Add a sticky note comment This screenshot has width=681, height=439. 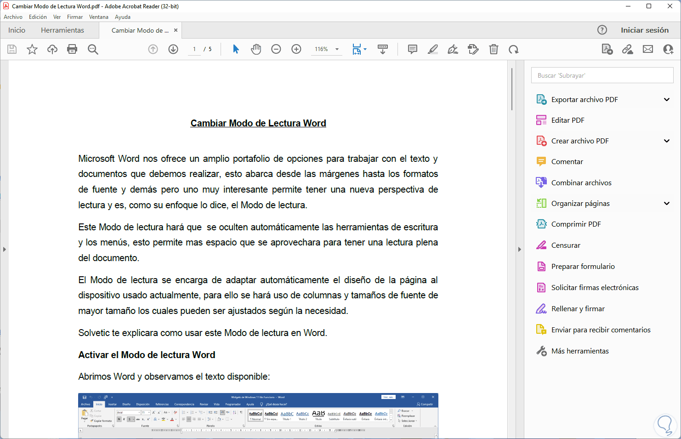coord(413,49)
